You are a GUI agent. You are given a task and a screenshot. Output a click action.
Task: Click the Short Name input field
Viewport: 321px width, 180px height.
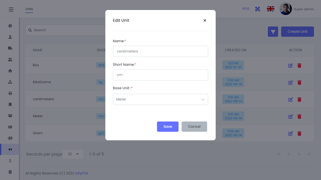[x=160, y=75]
